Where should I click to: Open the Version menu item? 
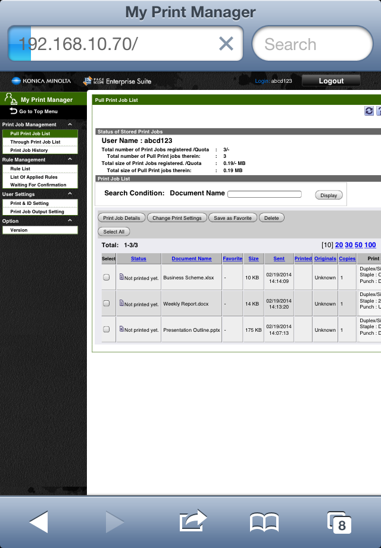40,230
